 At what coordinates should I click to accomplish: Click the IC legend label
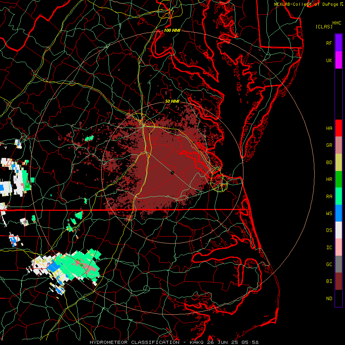click(x=329, y=248)
